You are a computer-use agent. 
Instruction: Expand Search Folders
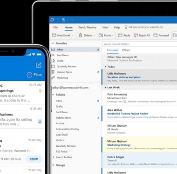pos(53,157)
